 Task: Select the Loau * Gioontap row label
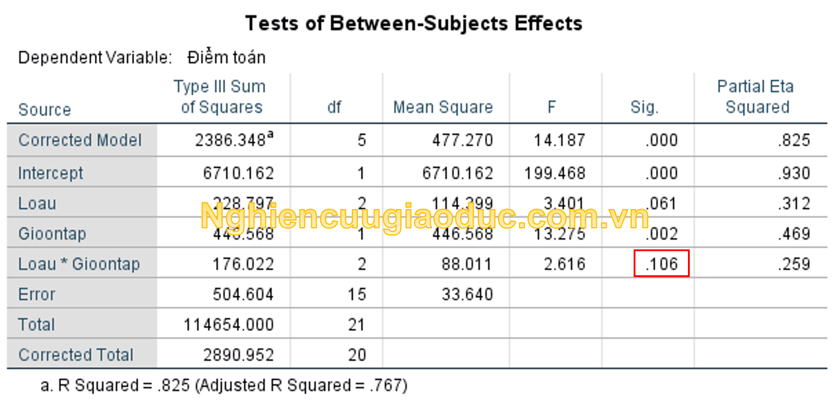click(79, 264)
